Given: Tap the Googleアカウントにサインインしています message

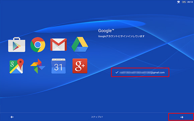Looking at the screenshot, I should click(x=121, y=36).
